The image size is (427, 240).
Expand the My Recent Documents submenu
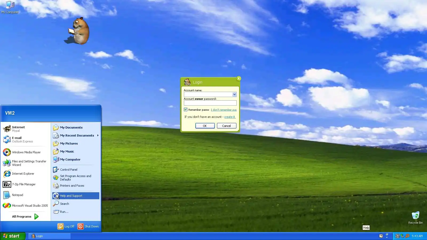pyautogui.click(x=76, y=135)
